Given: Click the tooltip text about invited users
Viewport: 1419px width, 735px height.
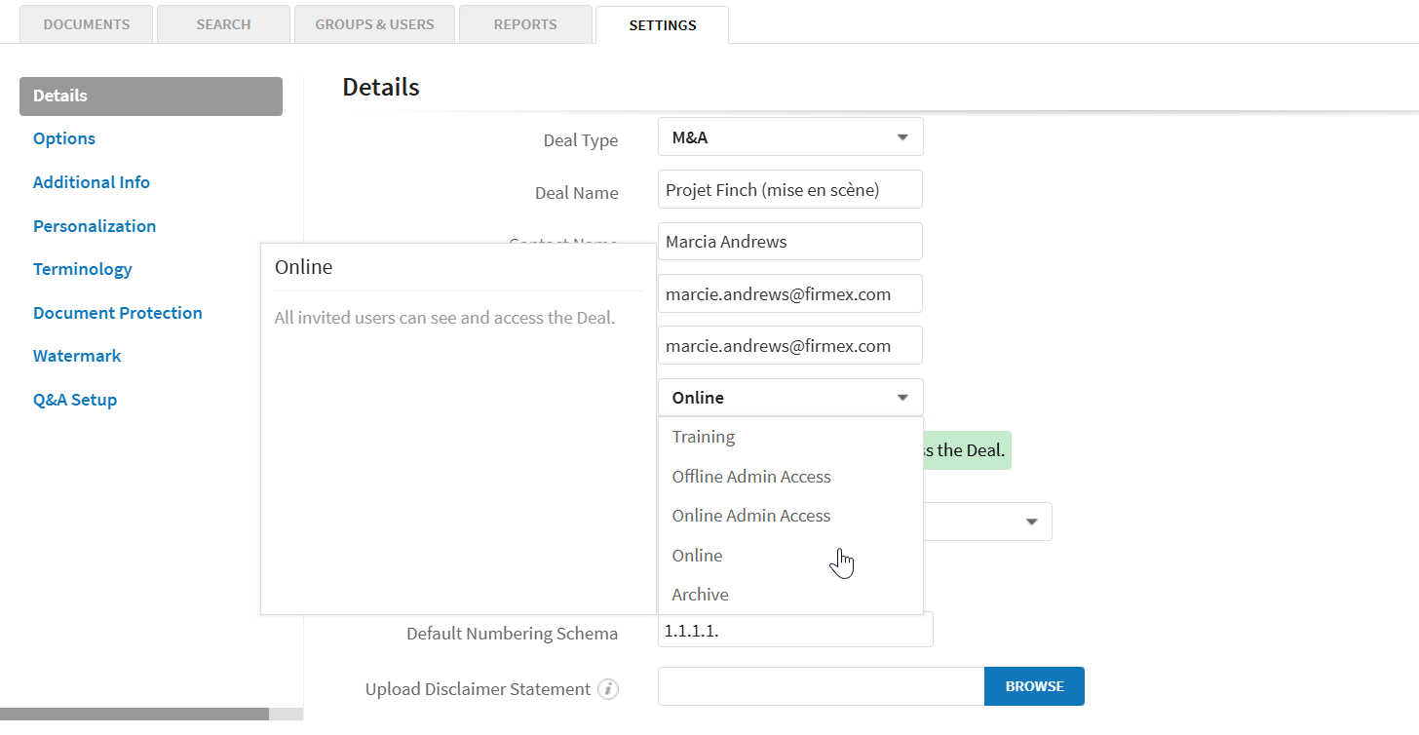Looking at the screenshot, I should click(x=444, y=317).
